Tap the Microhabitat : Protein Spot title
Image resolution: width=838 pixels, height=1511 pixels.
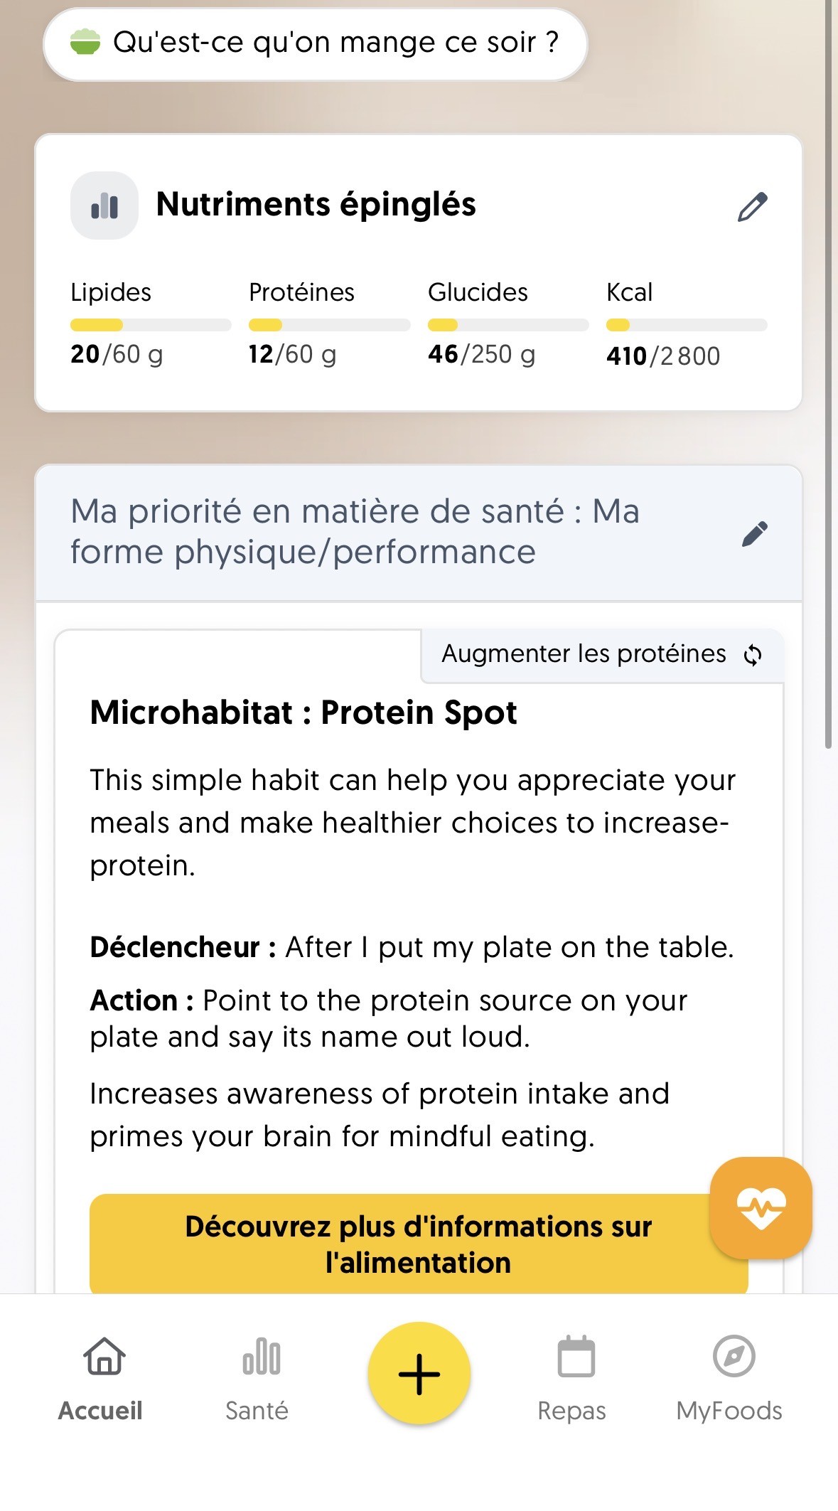tap(303, 712)
